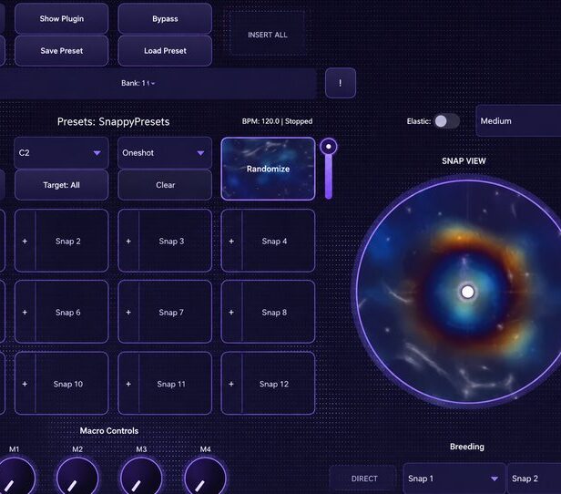Click the Breeding heading
This screenshot has width=561, height=494.
tap(467, 447)
